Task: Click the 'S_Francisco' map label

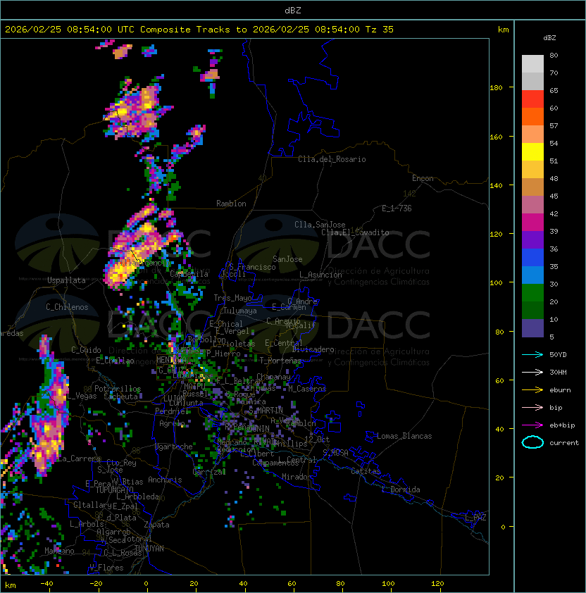Action: [x=252, y=267]
